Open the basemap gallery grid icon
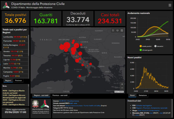The image size is (174, 119). (x=122, y=30)
